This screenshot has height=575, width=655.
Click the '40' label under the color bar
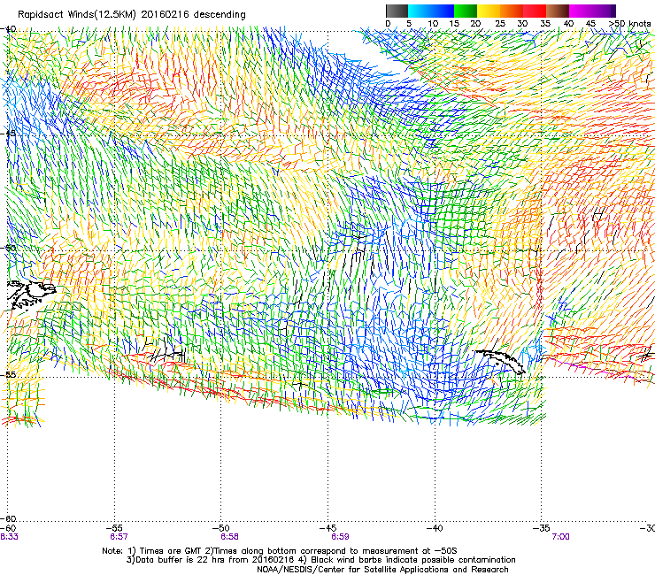pyautogui.click(x=568, y=24)
